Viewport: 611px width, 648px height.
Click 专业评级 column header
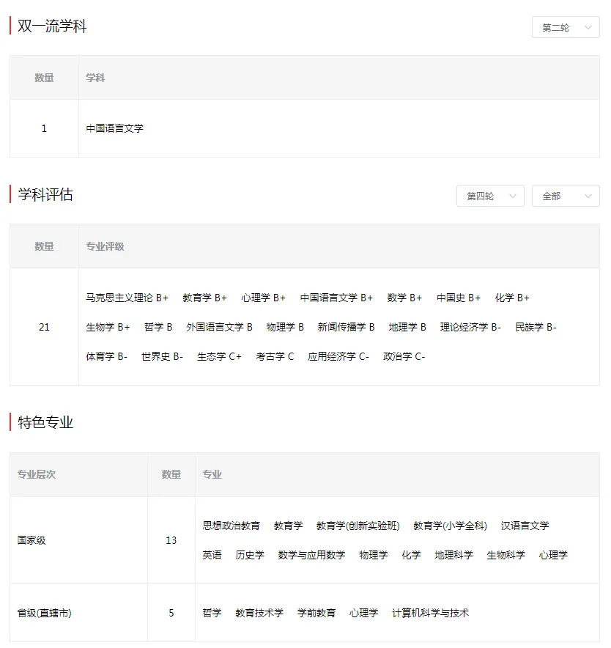105,247
